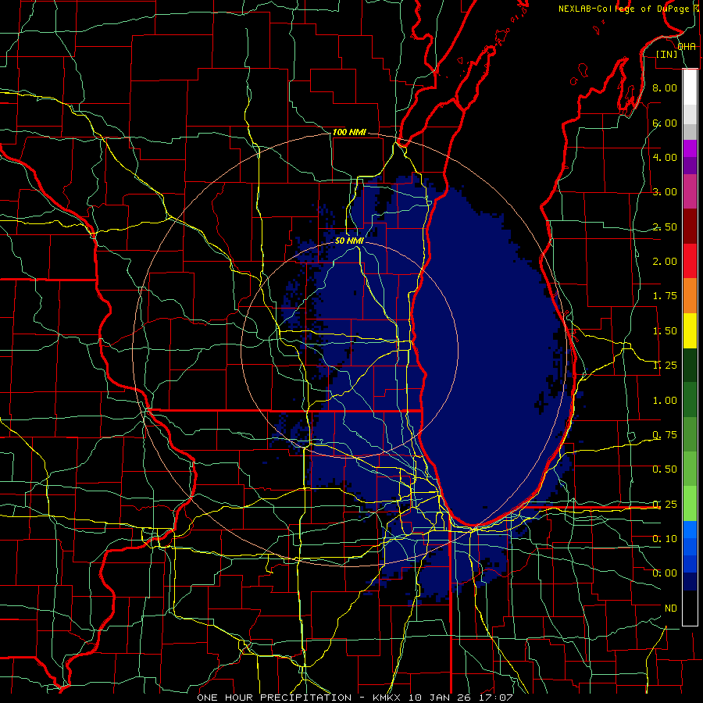Click the 0.10 legend value
Viewport: 703px width, 703px height.
(665, 539)
